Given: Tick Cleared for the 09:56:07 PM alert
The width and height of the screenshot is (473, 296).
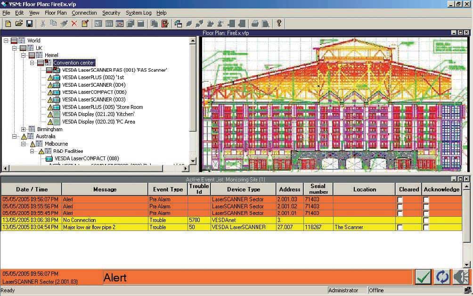Looking at the screenshot, I should (400, 200).
